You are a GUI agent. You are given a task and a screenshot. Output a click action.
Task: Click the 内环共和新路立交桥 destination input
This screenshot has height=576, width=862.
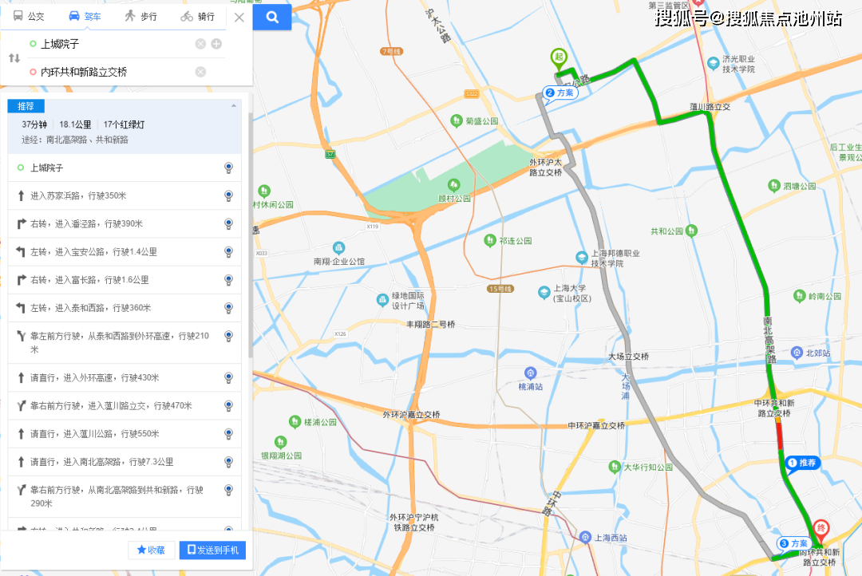(116, 72)
